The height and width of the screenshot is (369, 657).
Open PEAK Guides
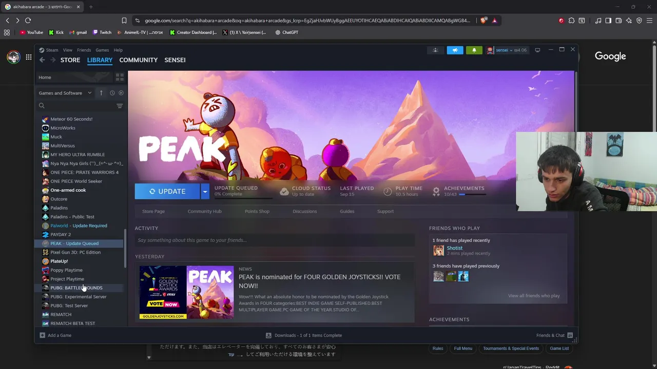(x=347, y=211)
